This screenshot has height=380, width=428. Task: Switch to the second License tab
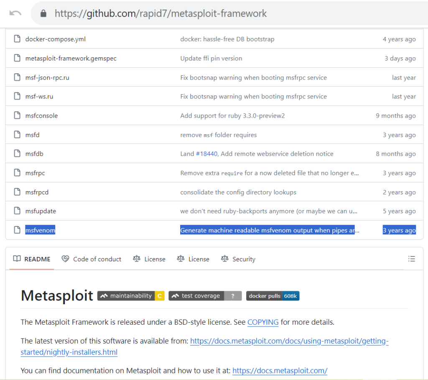pyautogui.click(x=193, y=259)
